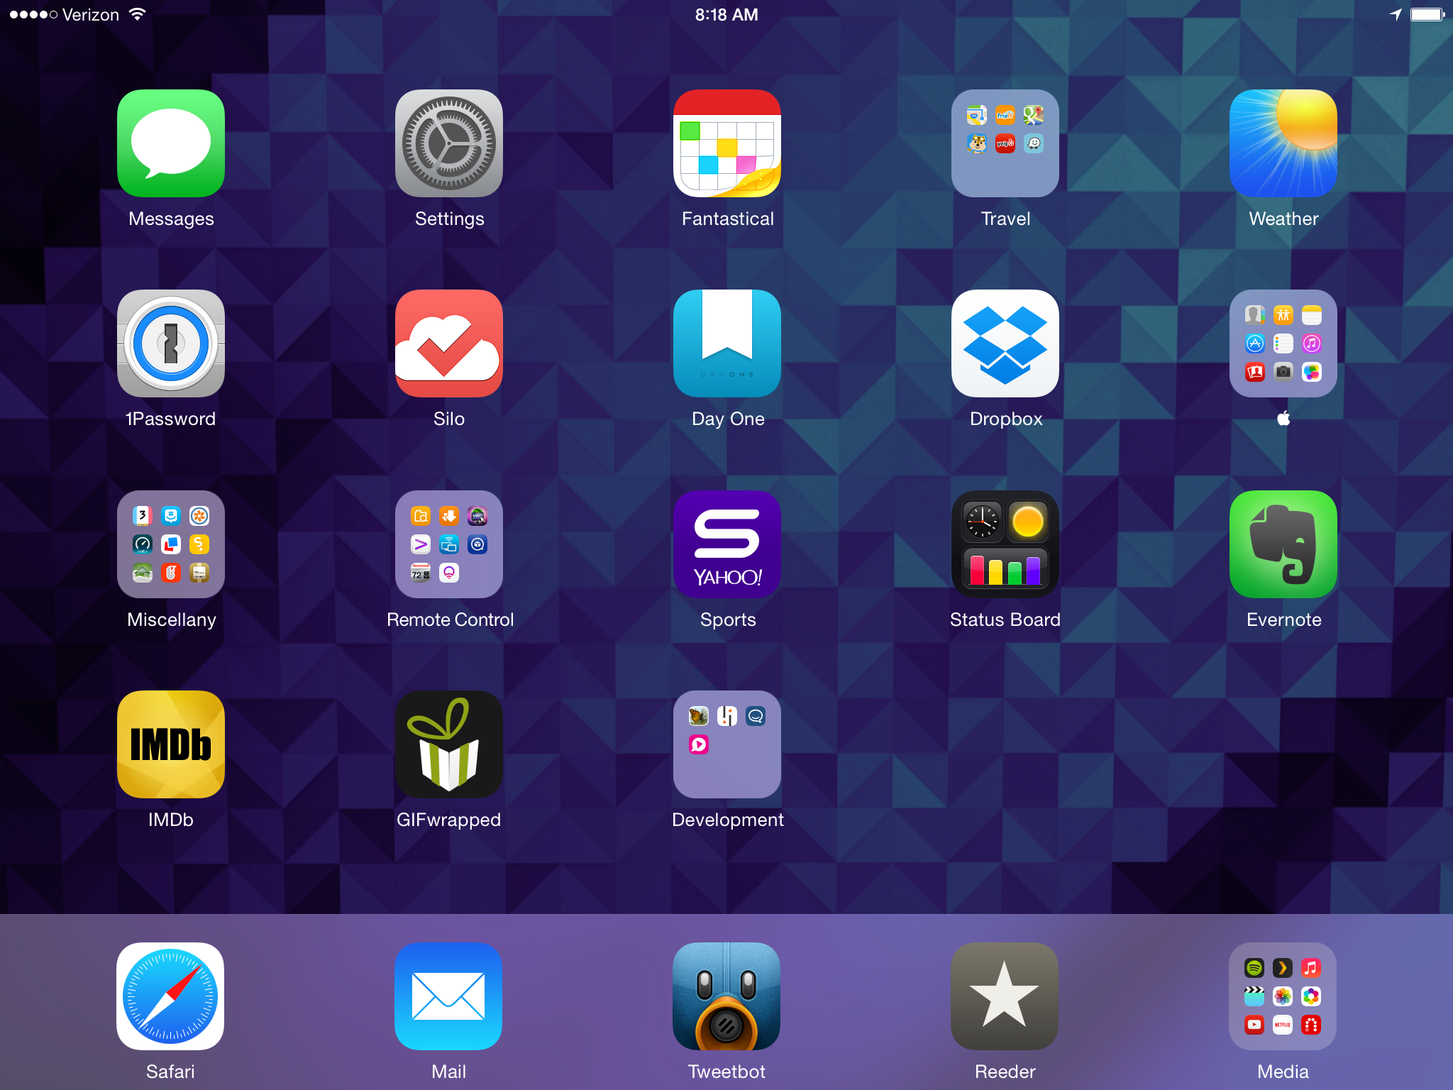The image size is (1453, 1090).
Task: Open Mail from the dock
Action: (x=448, y=996)
